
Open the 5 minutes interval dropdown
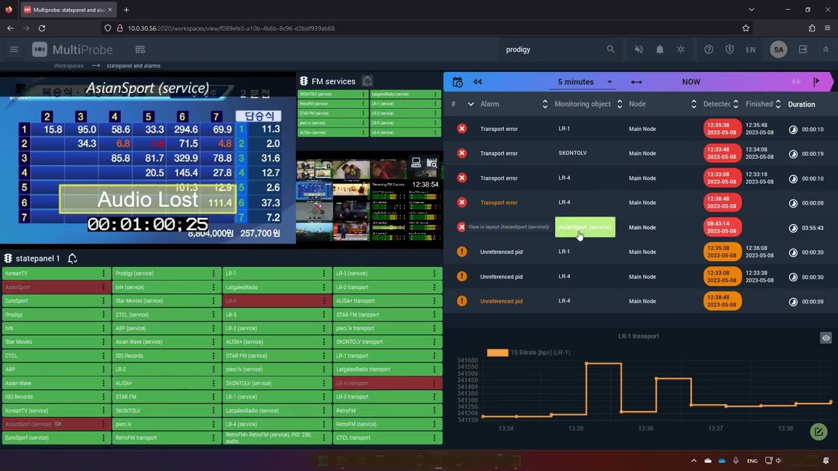(581, 82)
